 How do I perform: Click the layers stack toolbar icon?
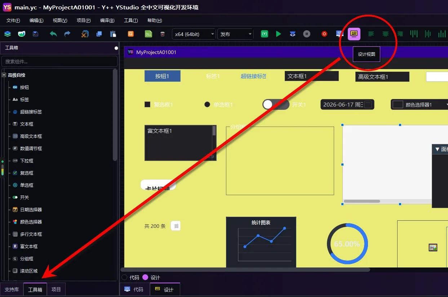(x=8, y=34)
